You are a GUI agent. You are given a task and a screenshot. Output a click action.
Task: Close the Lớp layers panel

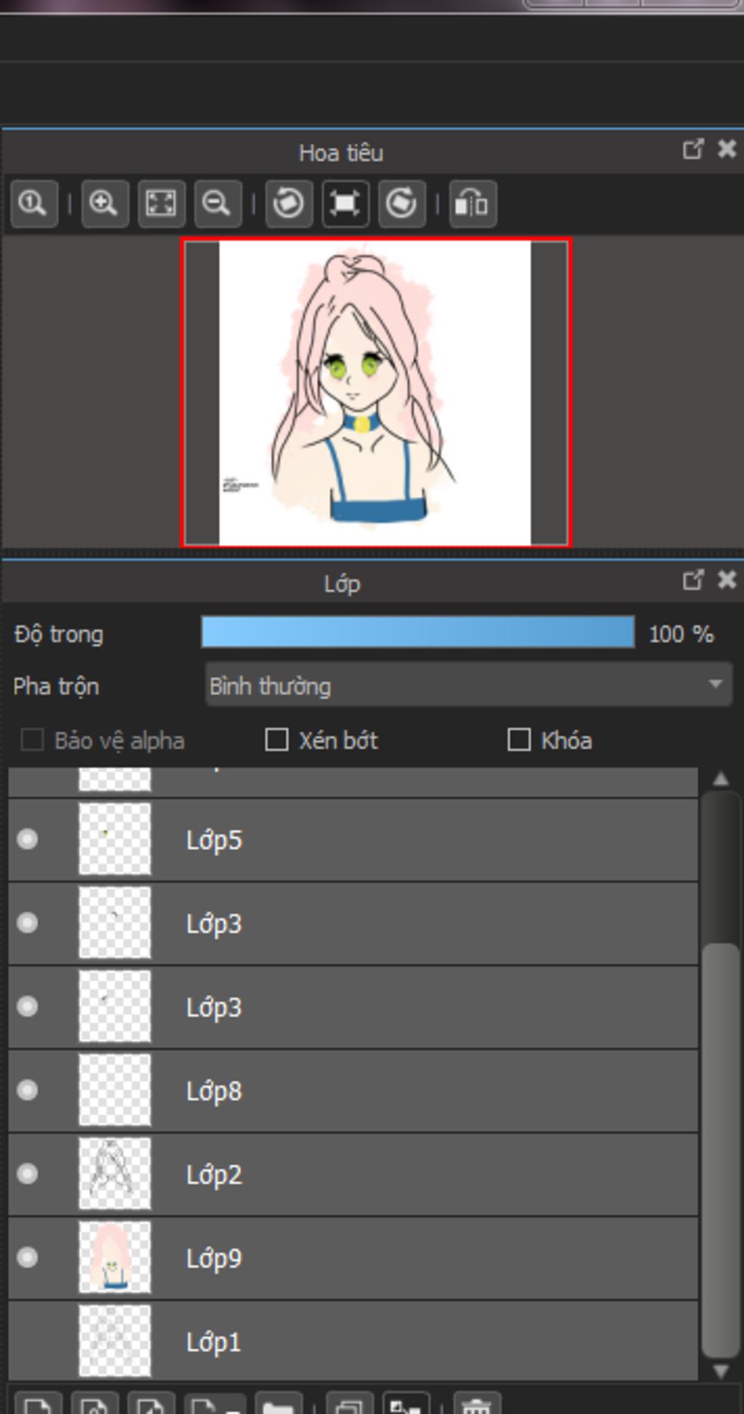pos(727,580)
